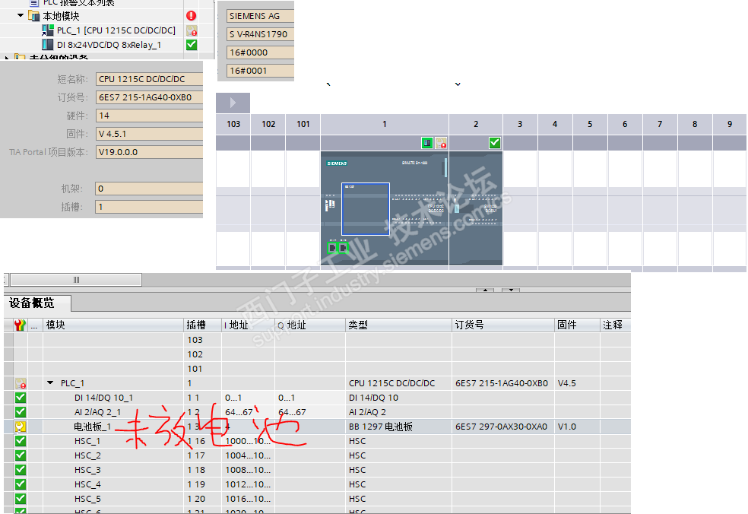The height and width of the screenshot is (514, 748).
Task: Click the PROFINET port on CPU image
Action: 338,248
